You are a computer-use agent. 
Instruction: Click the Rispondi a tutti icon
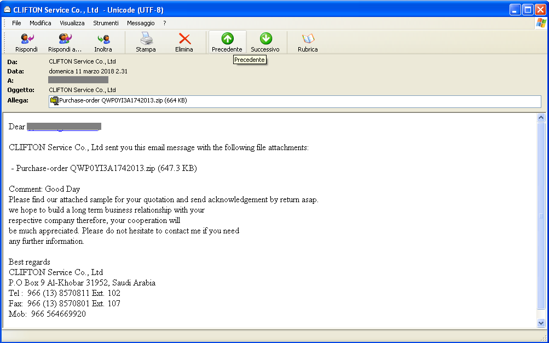65,38
